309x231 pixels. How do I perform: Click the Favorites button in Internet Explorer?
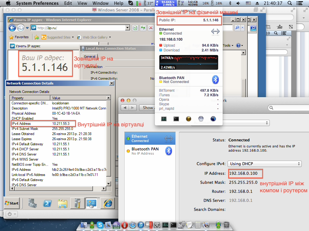19,37
